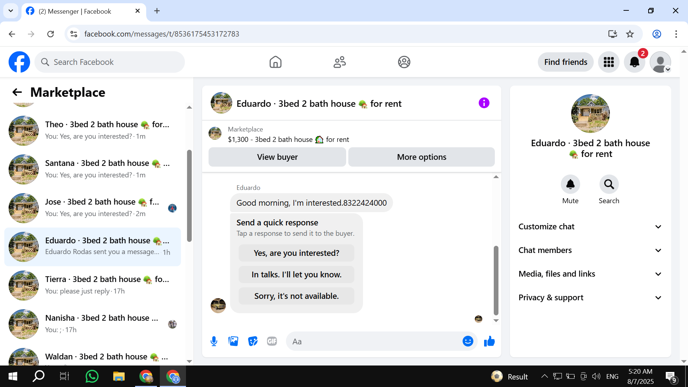Screen dimensions: 688x387
Task: Open Chrome three-dot menu
Action: click(676, 34)
